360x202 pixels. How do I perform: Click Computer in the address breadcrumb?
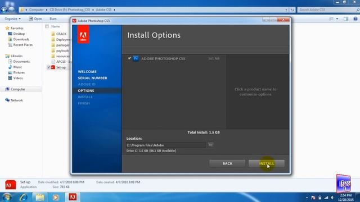[36, 10]
